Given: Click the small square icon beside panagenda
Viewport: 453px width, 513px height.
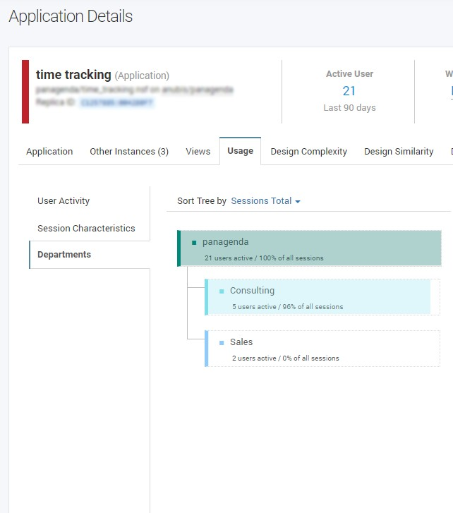Looking at the screenshot, I should [194, 243].
